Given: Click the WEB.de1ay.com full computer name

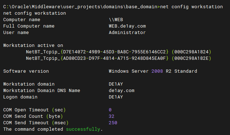Looking at the screenshot, I should (x=127, y=26).
